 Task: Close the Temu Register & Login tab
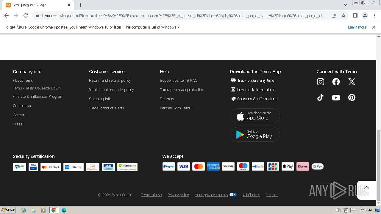tap(69, 5)
